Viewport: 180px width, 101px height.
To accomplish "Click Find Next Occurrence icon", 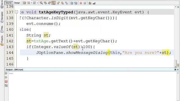I will tap(49, 3).
